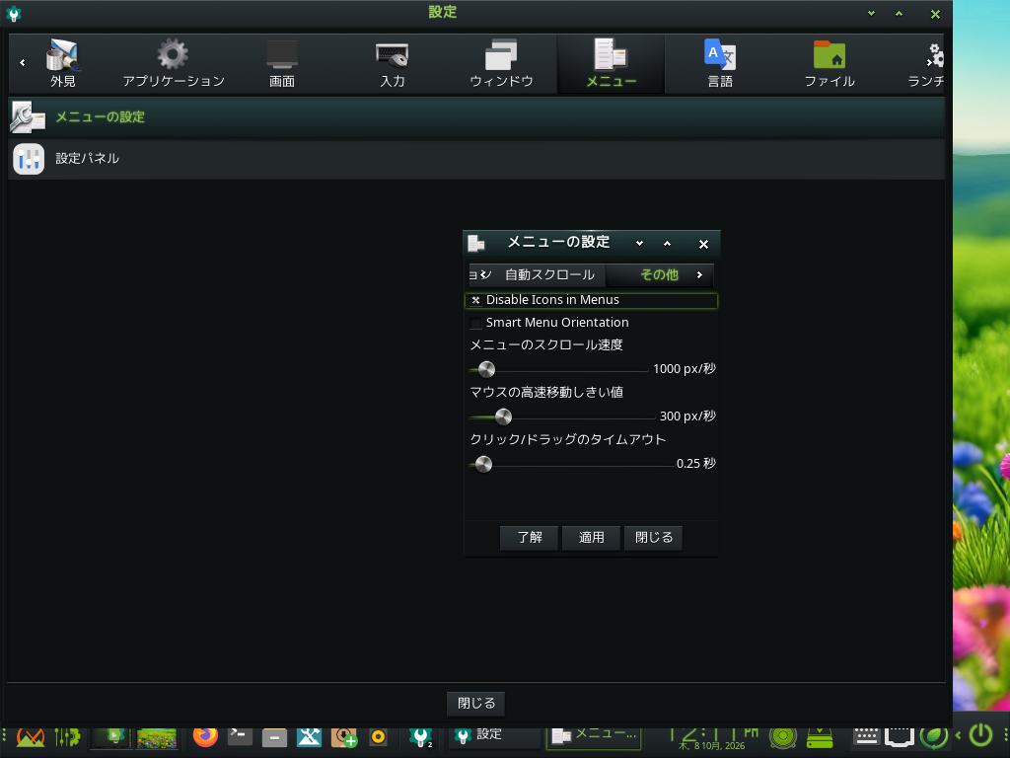
Task: Toggle Disable Icons in Menus checkbox
Action: coord(476,300)
